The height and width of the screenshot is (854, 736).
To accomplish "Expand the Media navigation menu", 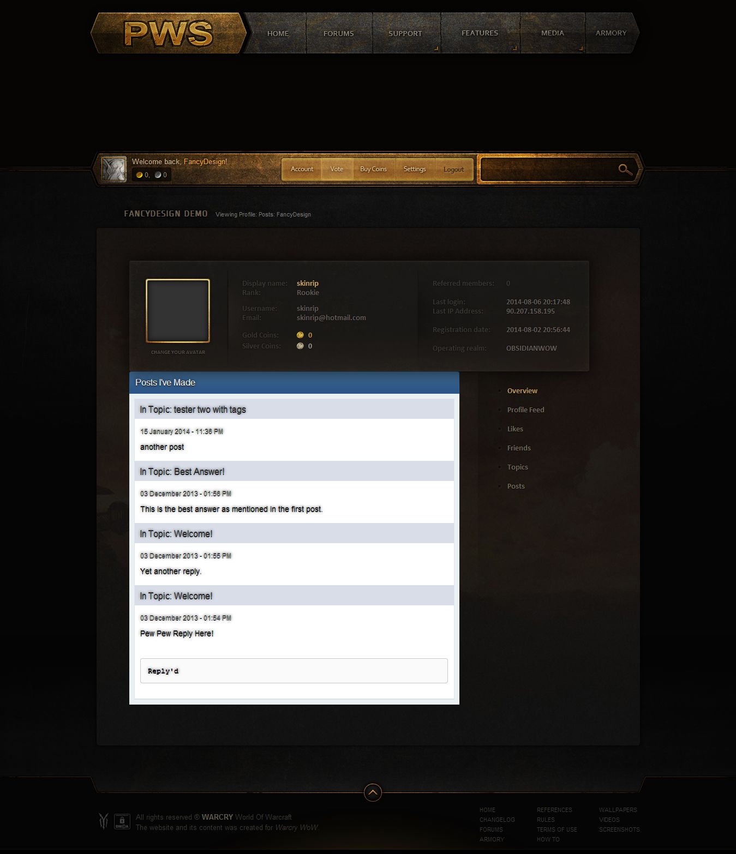I will coord(552,33).
